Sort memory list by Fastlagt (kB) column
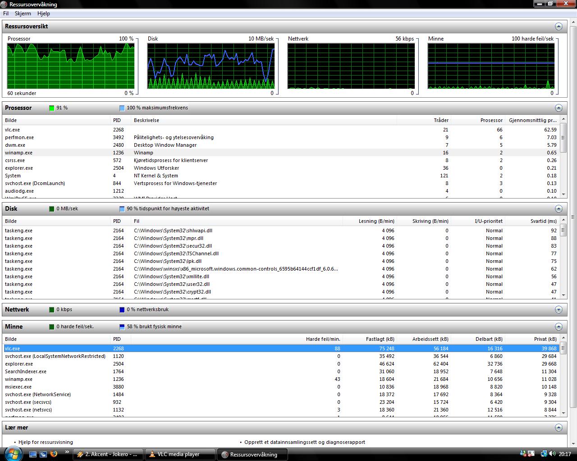 [x=370, y=339]
